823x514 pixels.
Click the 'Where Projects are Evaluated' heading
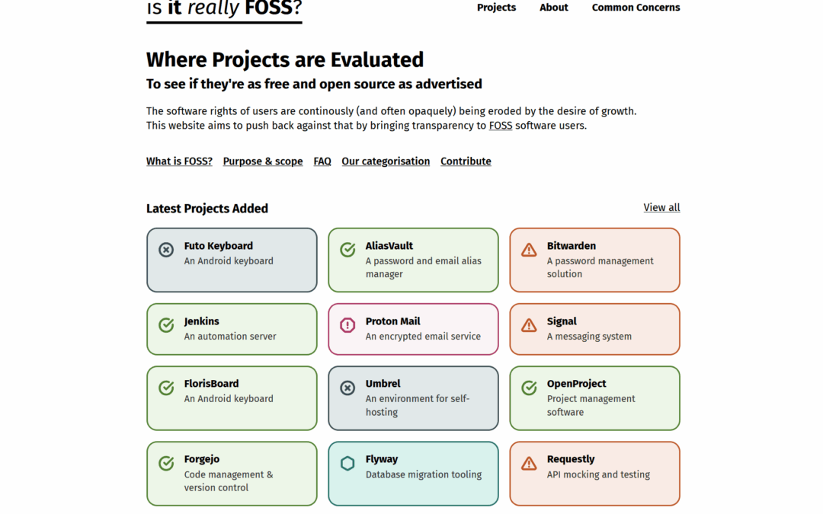284,60
